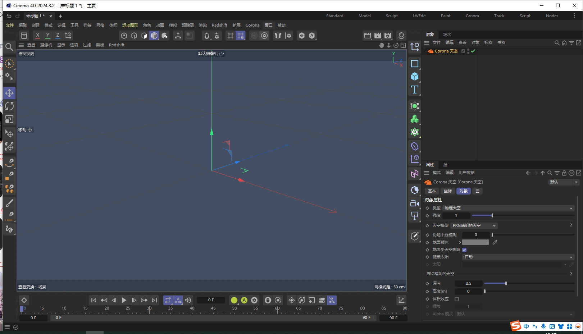Record active objects keyframe button
The height and width of the screenshot is (334, 583).
click(234, 300)
